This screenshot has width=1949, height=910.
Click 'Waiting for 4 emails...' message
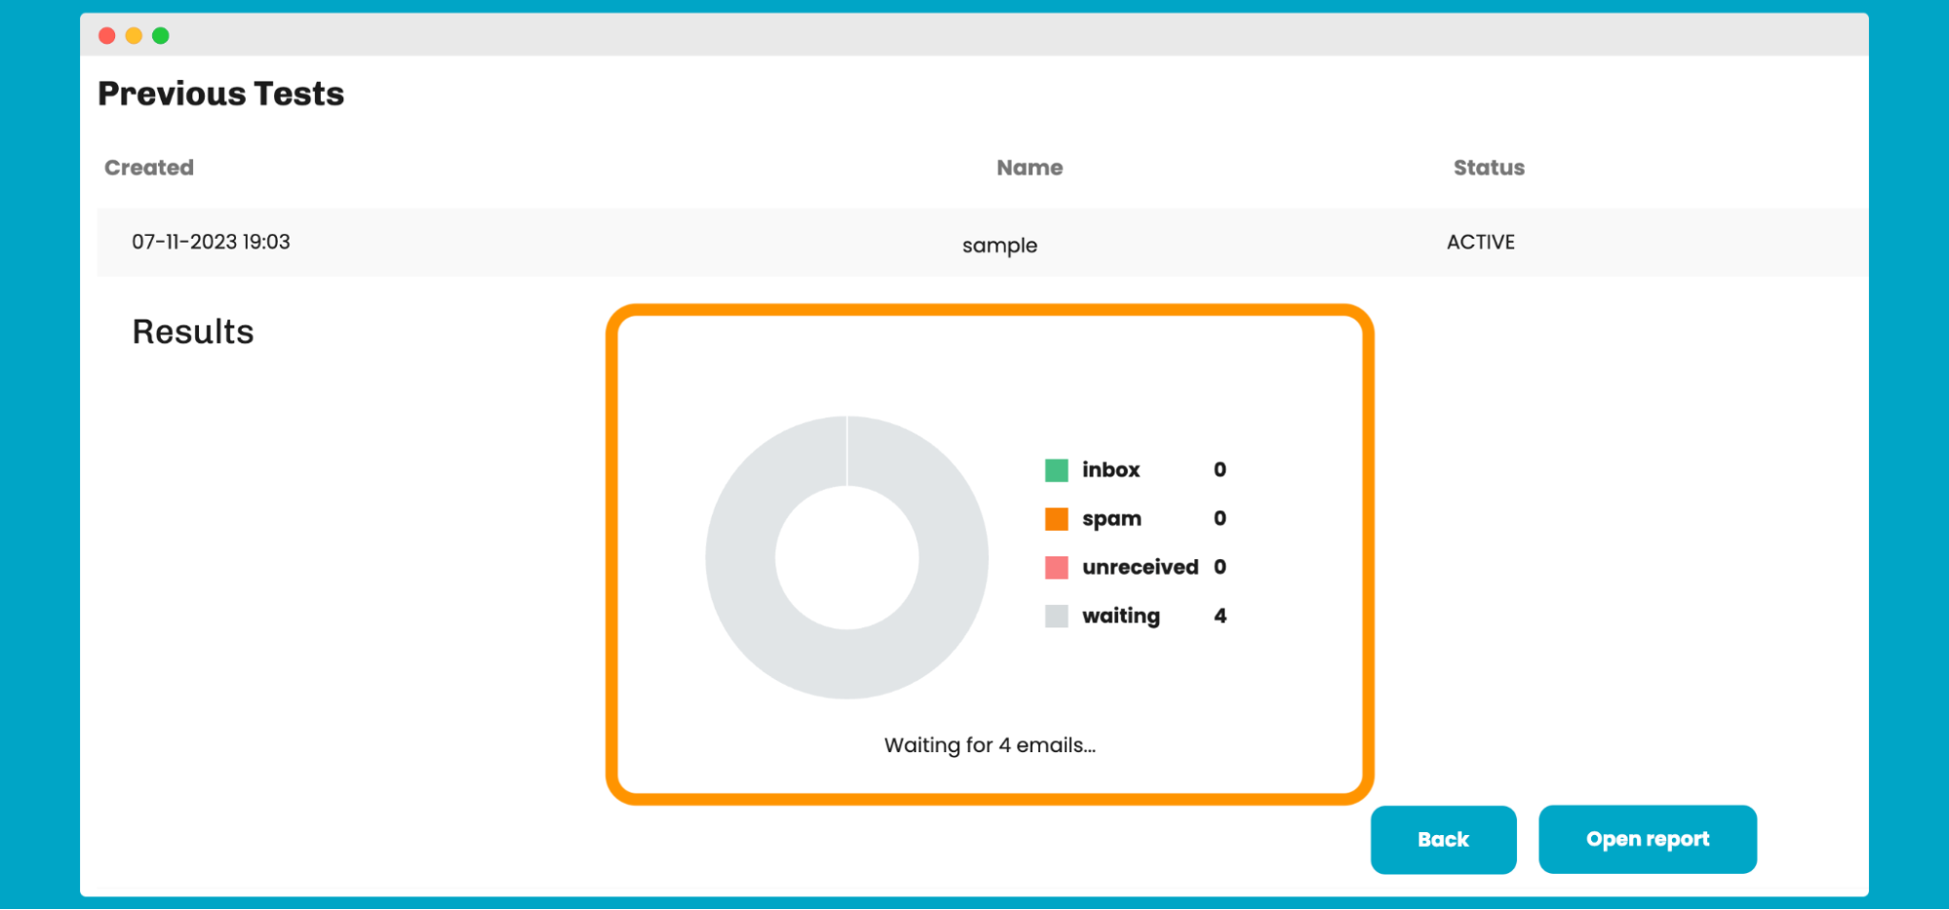[x=990, y=745]
